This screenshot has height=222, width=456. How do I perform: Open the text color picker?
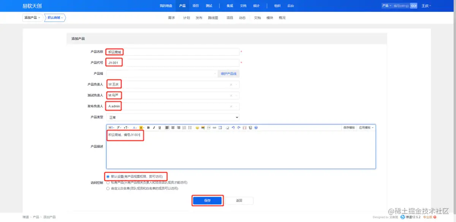tap(135, 128)
